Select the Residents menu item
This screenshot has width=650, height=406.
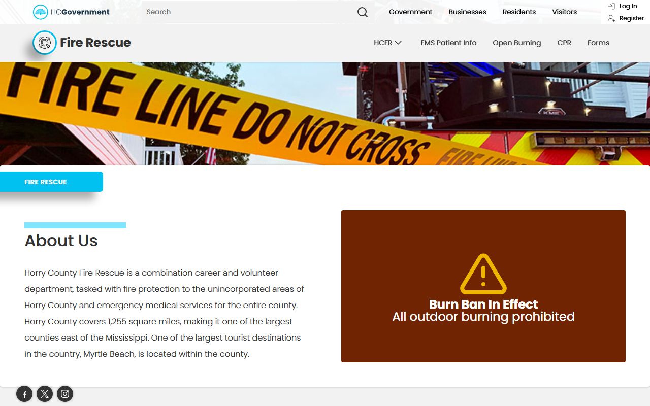click(519, 12)
